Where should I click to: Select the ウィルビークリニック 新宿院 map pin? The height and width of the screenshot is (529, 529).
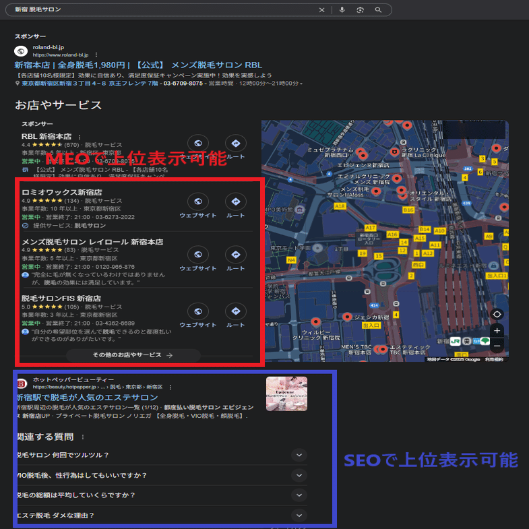[x=315, y=321]
